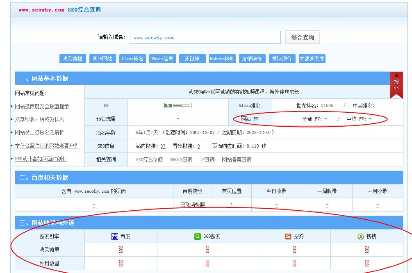Open the 友情链接 tab

coord(252,59)
